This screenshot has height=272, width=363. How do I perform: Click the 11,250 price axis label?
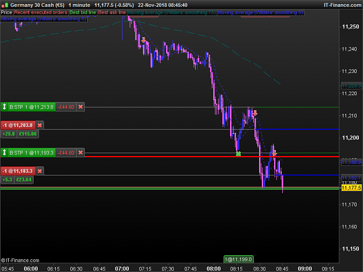click(350, 27)
